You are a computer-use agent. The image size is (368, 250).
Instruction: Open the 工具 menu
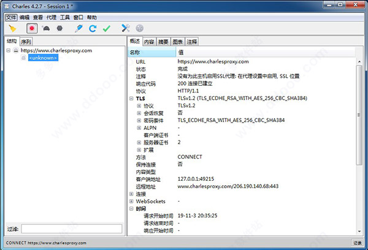point(65,17)
